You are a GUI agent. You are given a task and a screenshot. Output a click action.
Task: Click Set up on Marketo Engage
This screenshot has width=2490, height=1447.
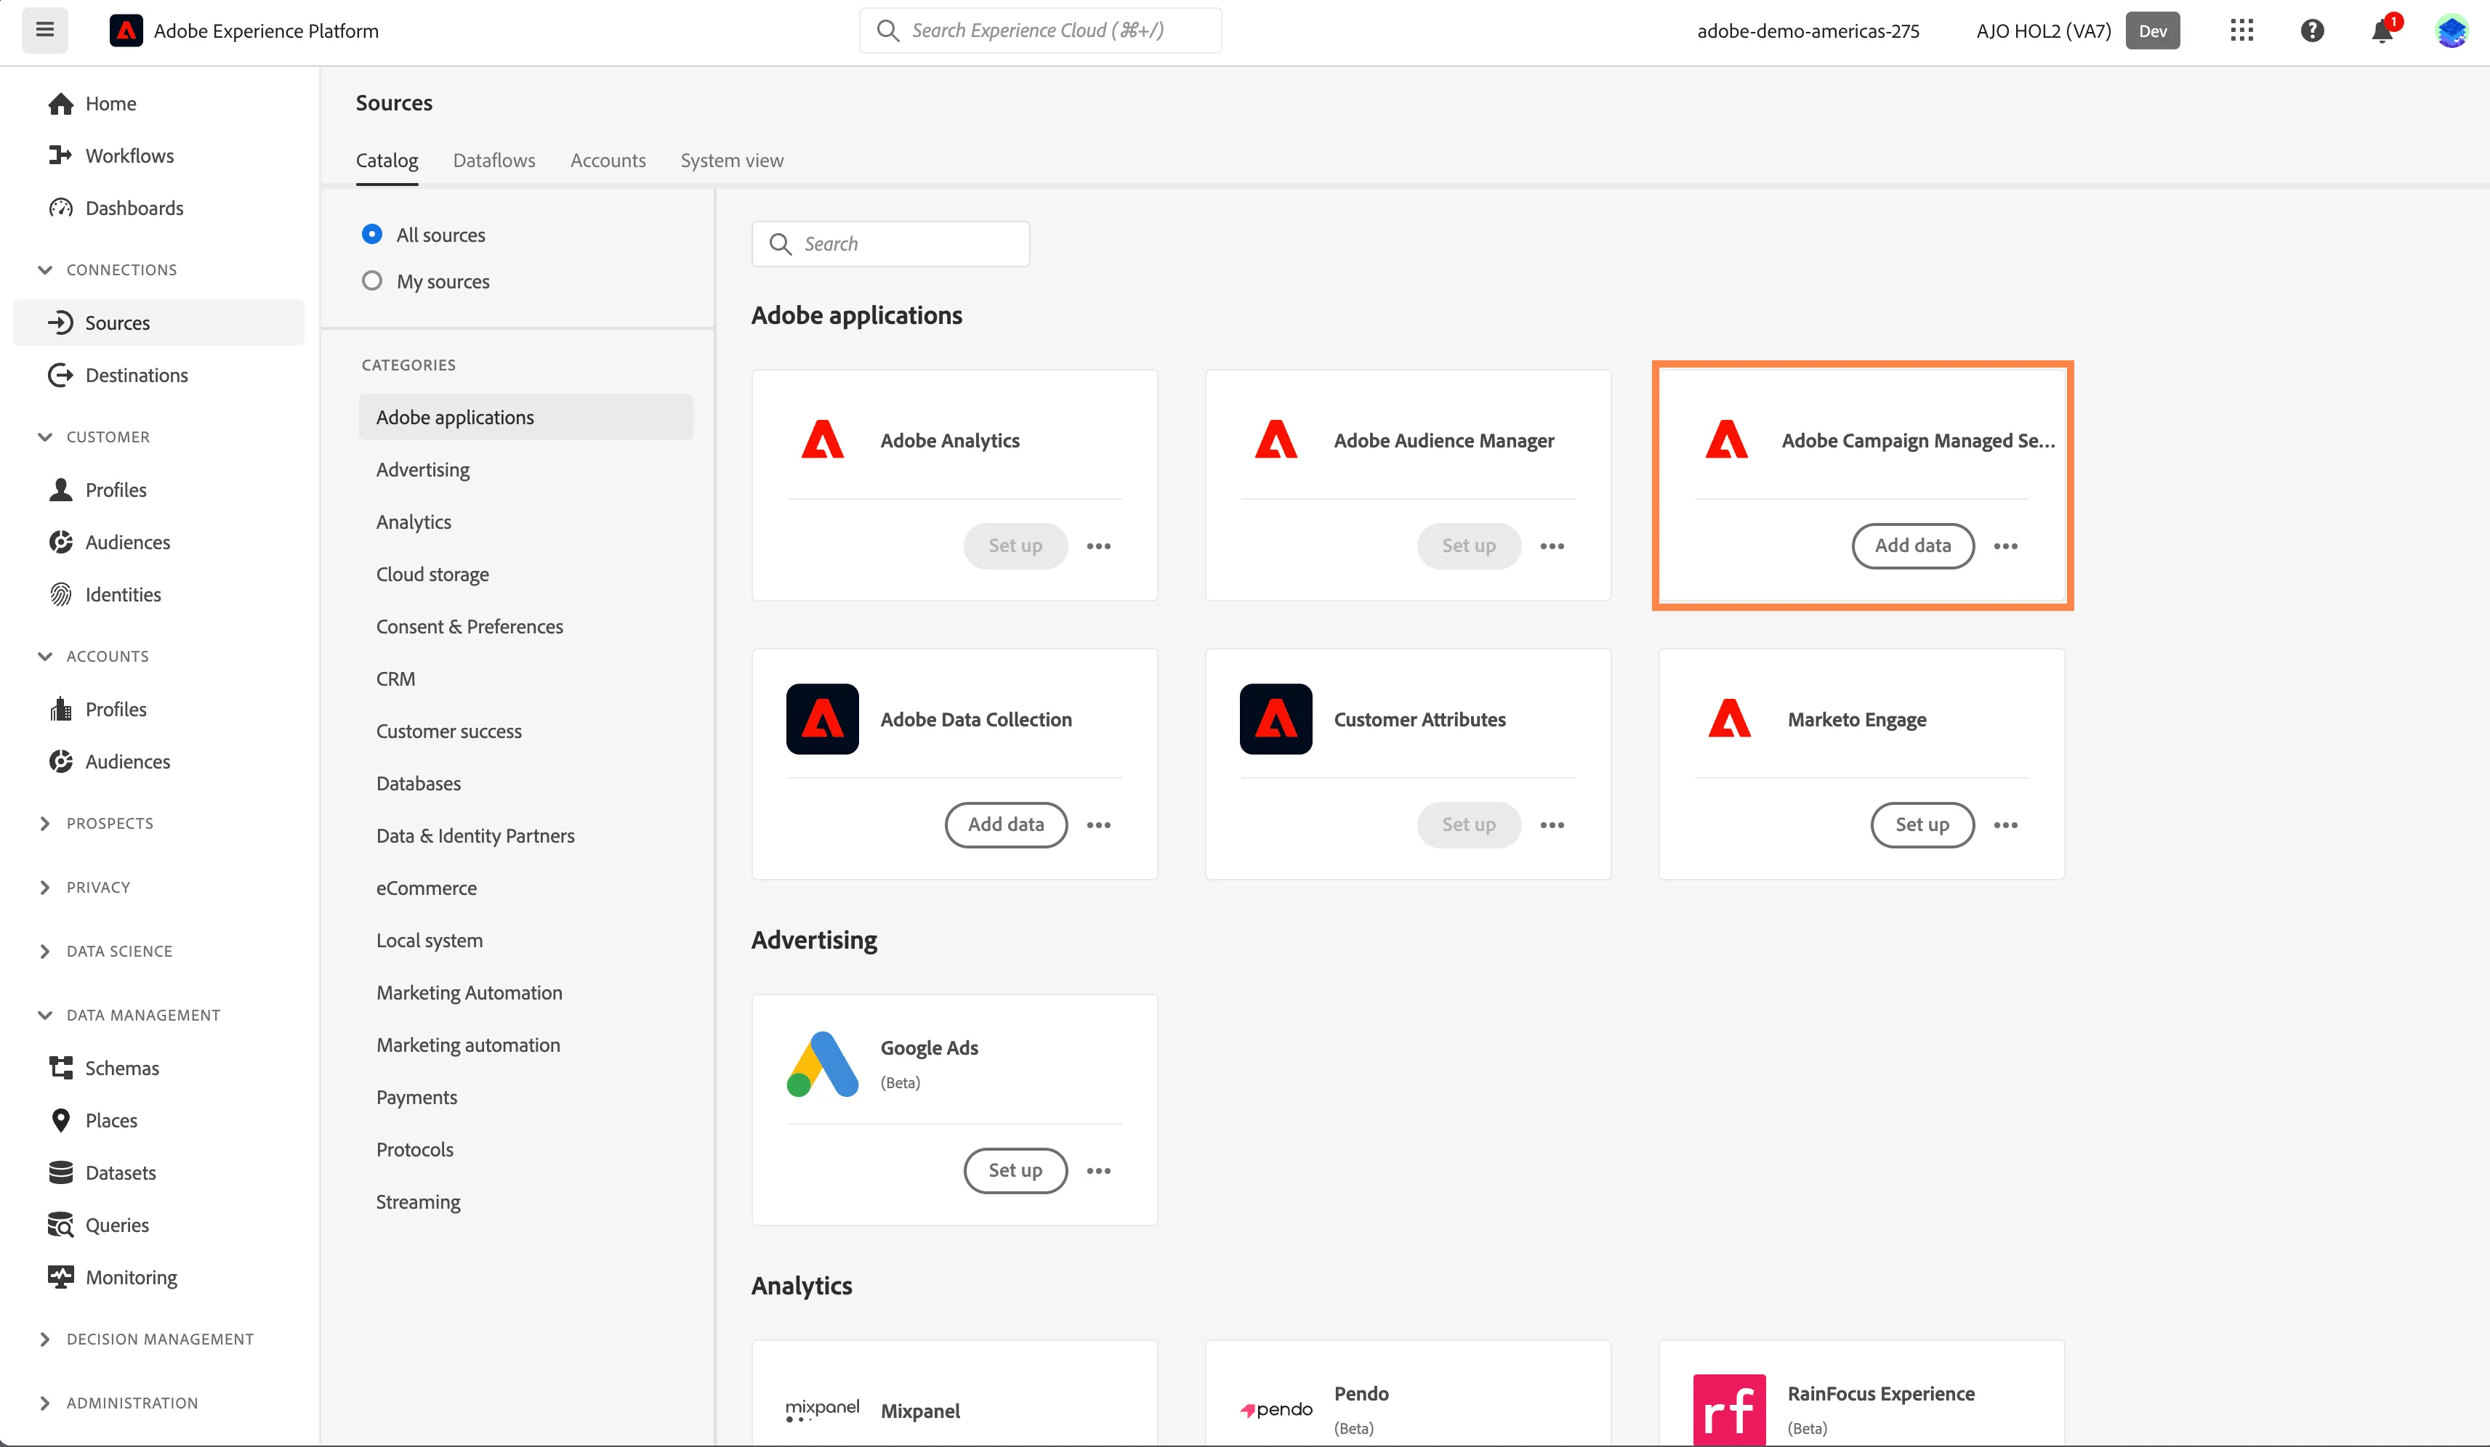tap(1922, 824)
